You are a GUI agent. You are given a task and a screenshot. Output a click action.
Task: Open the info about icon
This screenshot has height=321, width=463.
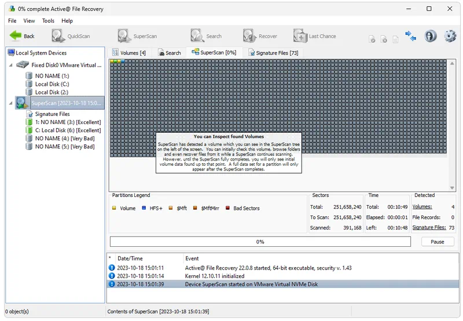click(x=431, y=36)
